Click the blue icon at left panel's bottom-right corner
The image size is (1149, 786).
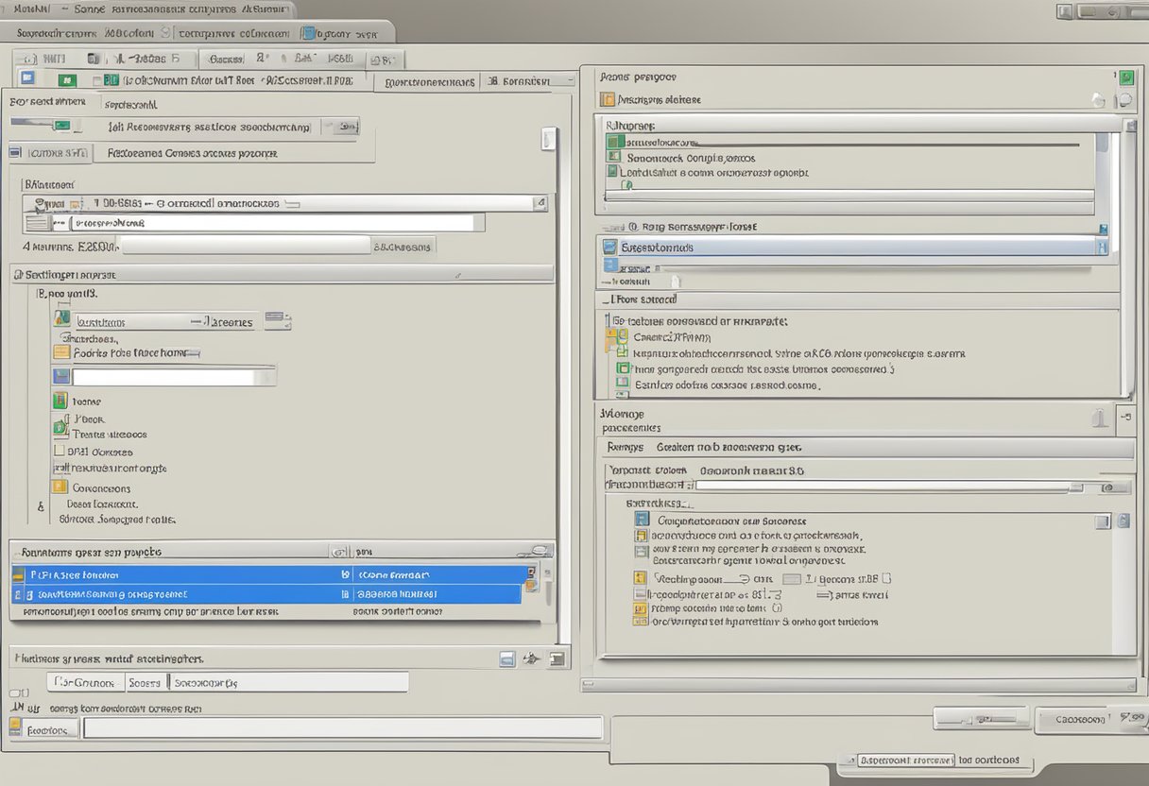click(x=506, y=658)
